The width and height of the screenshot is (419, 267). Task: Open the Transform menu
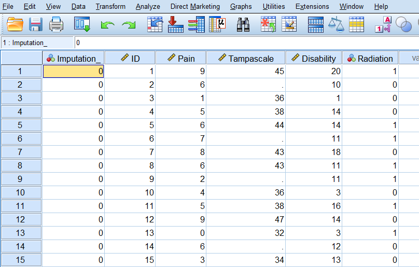point(110,6)
